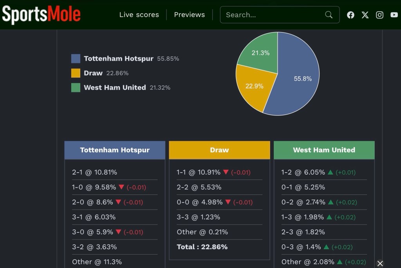Image resolution: width=401 pixels, height=268 pixels.
Task: Open the Instagram icon link
Action: pos(379,15)
